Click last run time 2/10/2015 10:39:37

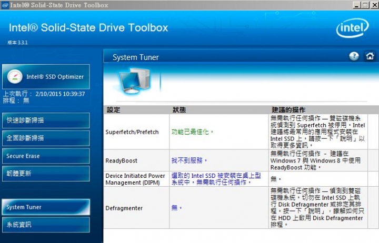[60, 94]
